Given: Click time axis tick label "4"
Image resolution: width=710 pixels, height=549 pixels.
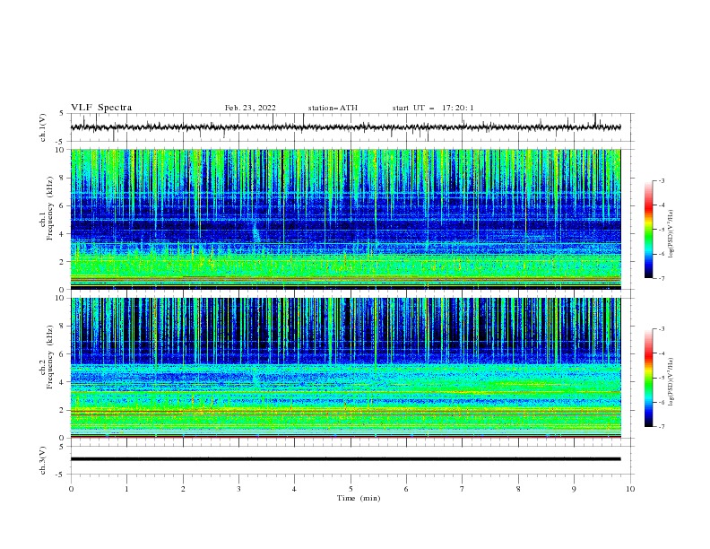Looking at the screenshot, I should tap(294, 489).
